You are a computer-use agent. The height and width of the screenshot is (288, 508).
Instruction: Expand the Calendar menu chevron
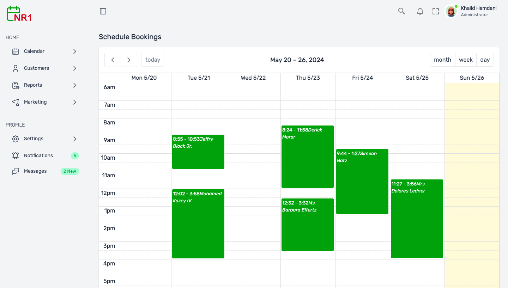(x=75, y=51)
